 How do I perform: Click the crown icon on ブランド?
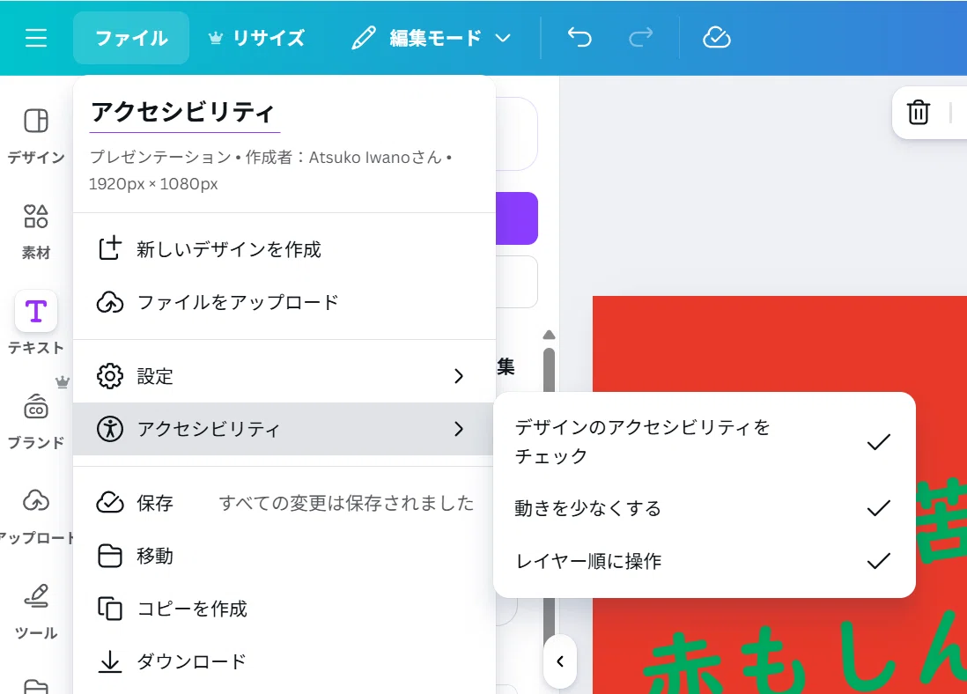coord(62,382)
